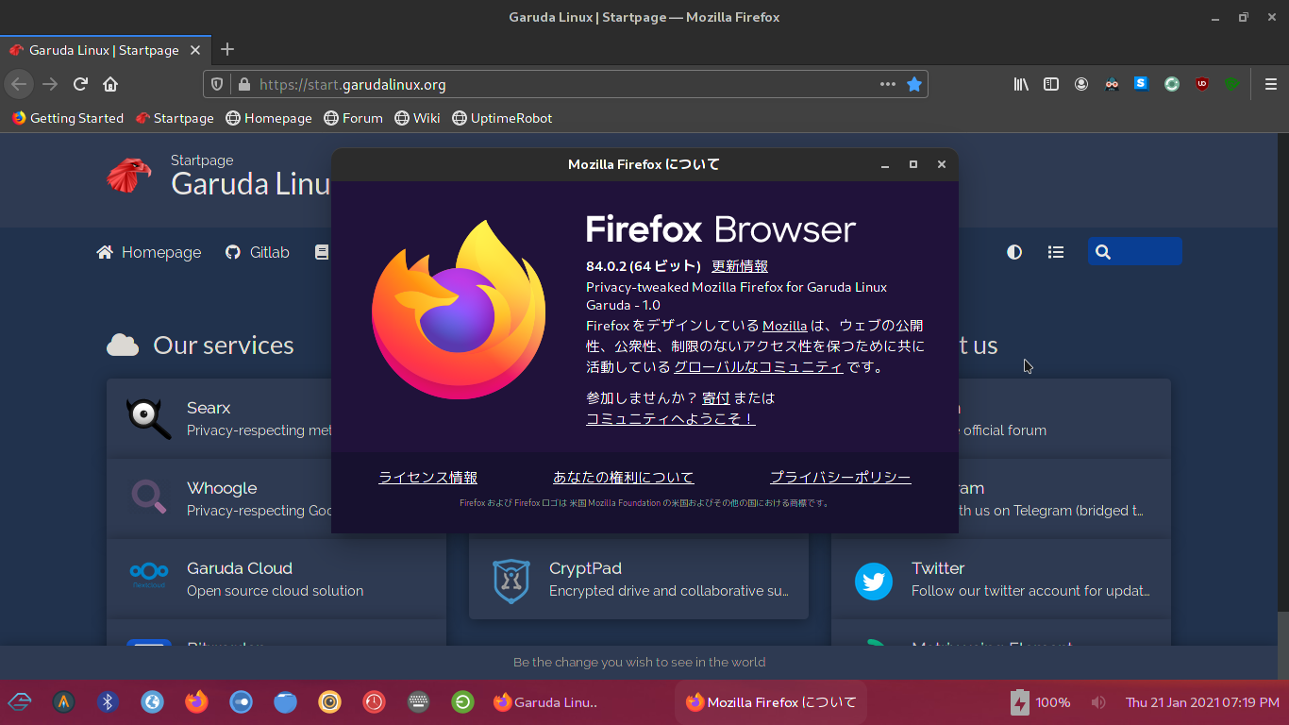Image resolution: width=1289 pixels, height=725 pixels.
Task: Click the battery 100% indicator
Action: tap(1040, 702)
